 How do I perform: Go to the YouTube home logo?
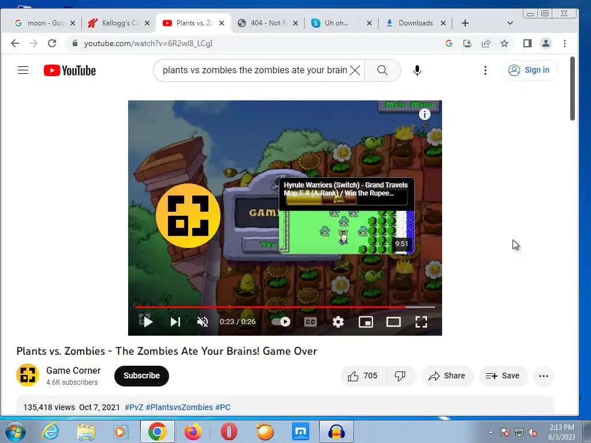(70, 70)
